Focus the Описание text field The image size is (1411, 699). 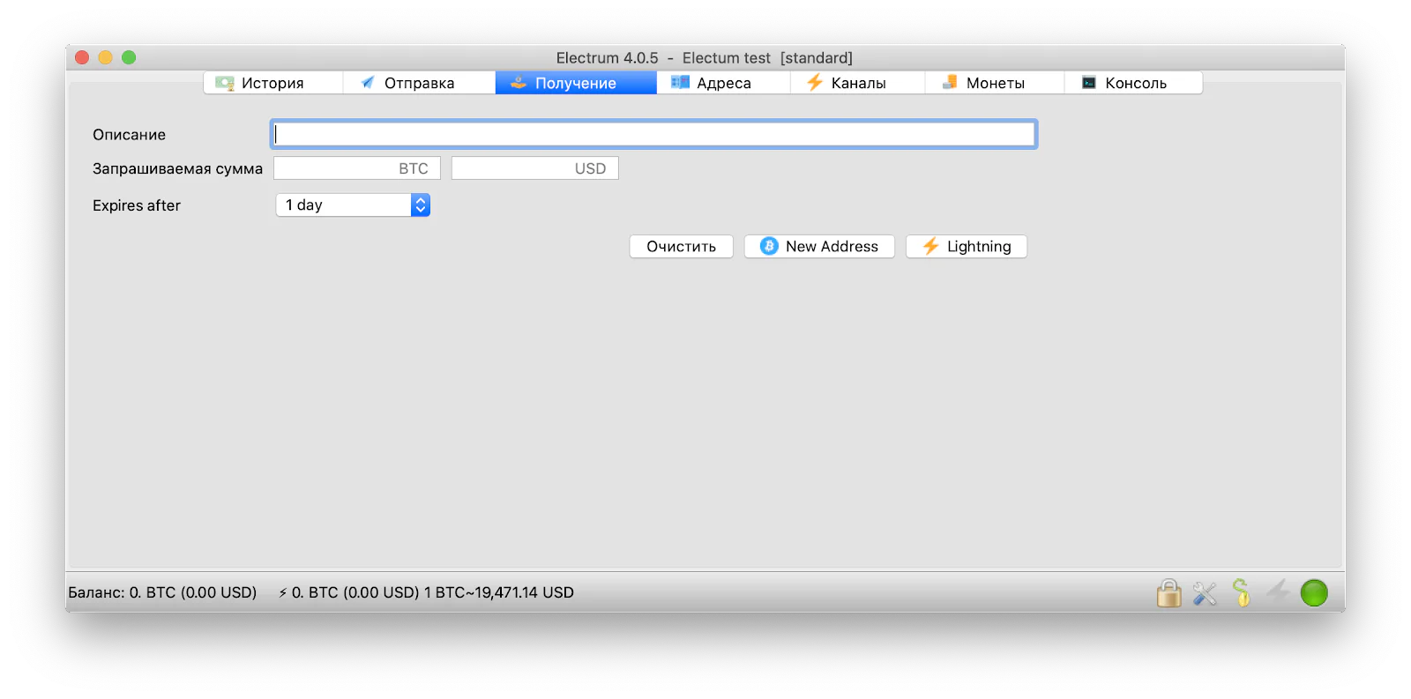click(653, 134)
